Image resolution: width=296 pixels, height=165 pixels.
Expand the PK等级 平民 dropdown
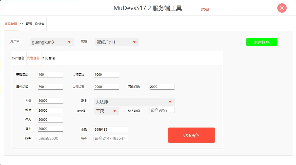107,111
